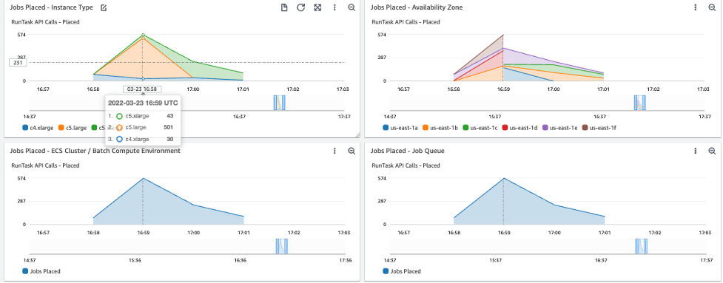Click the green c5.xlarge peak data point

143,35
